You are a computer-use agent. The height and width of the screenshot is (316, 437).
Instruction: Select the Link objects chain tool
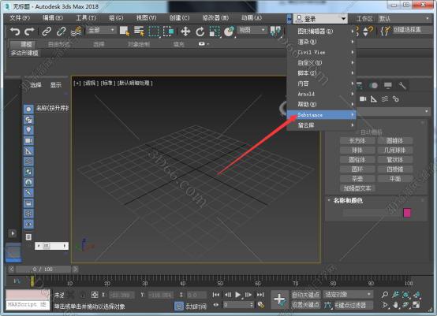47,32
